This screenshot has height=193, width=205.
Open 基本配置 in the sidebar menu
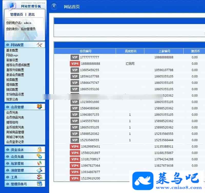tap(12, 50)
